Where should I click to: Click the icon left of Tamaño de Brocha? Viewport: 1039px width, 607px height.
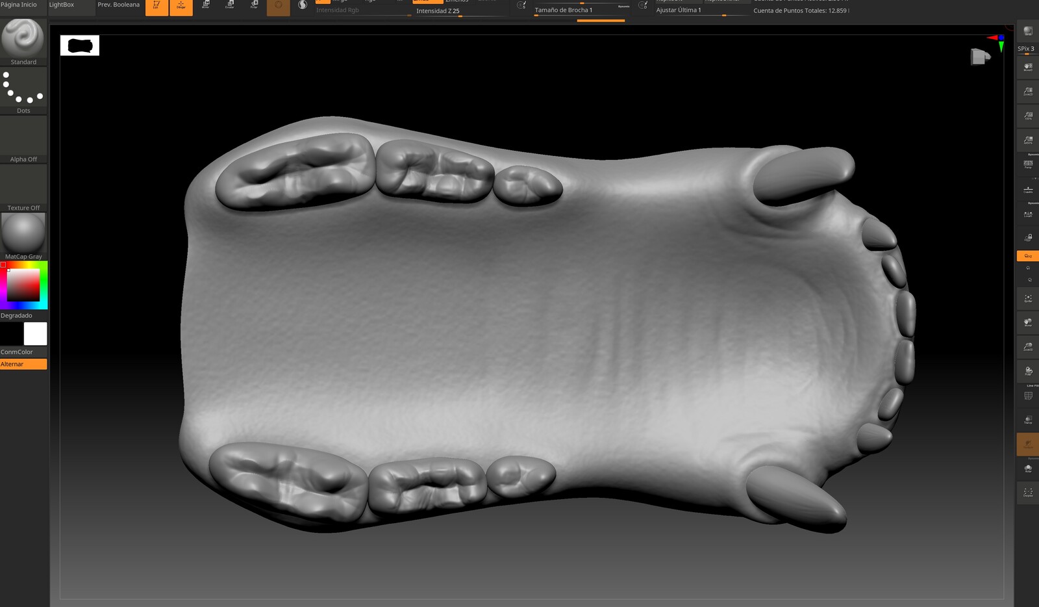[521, 6]
